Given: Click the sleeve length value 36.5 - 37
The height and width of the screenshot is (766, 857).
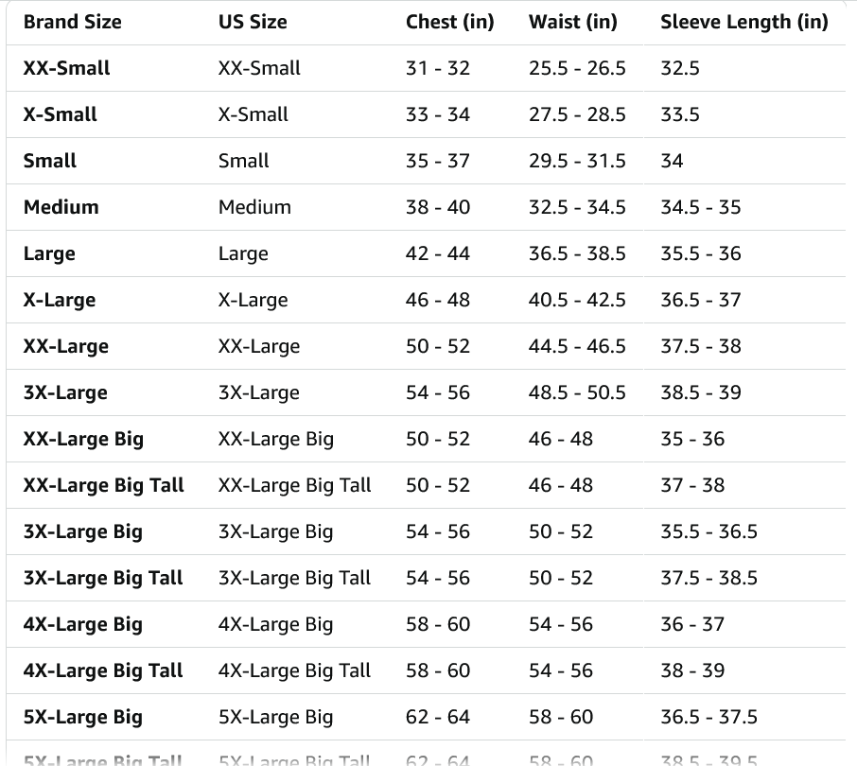Looking at the screenshot, I should 700,300.
